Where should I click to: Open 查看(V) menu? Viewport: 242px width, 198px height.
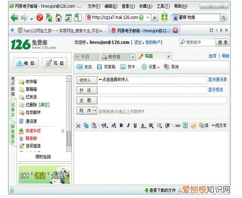128,6
